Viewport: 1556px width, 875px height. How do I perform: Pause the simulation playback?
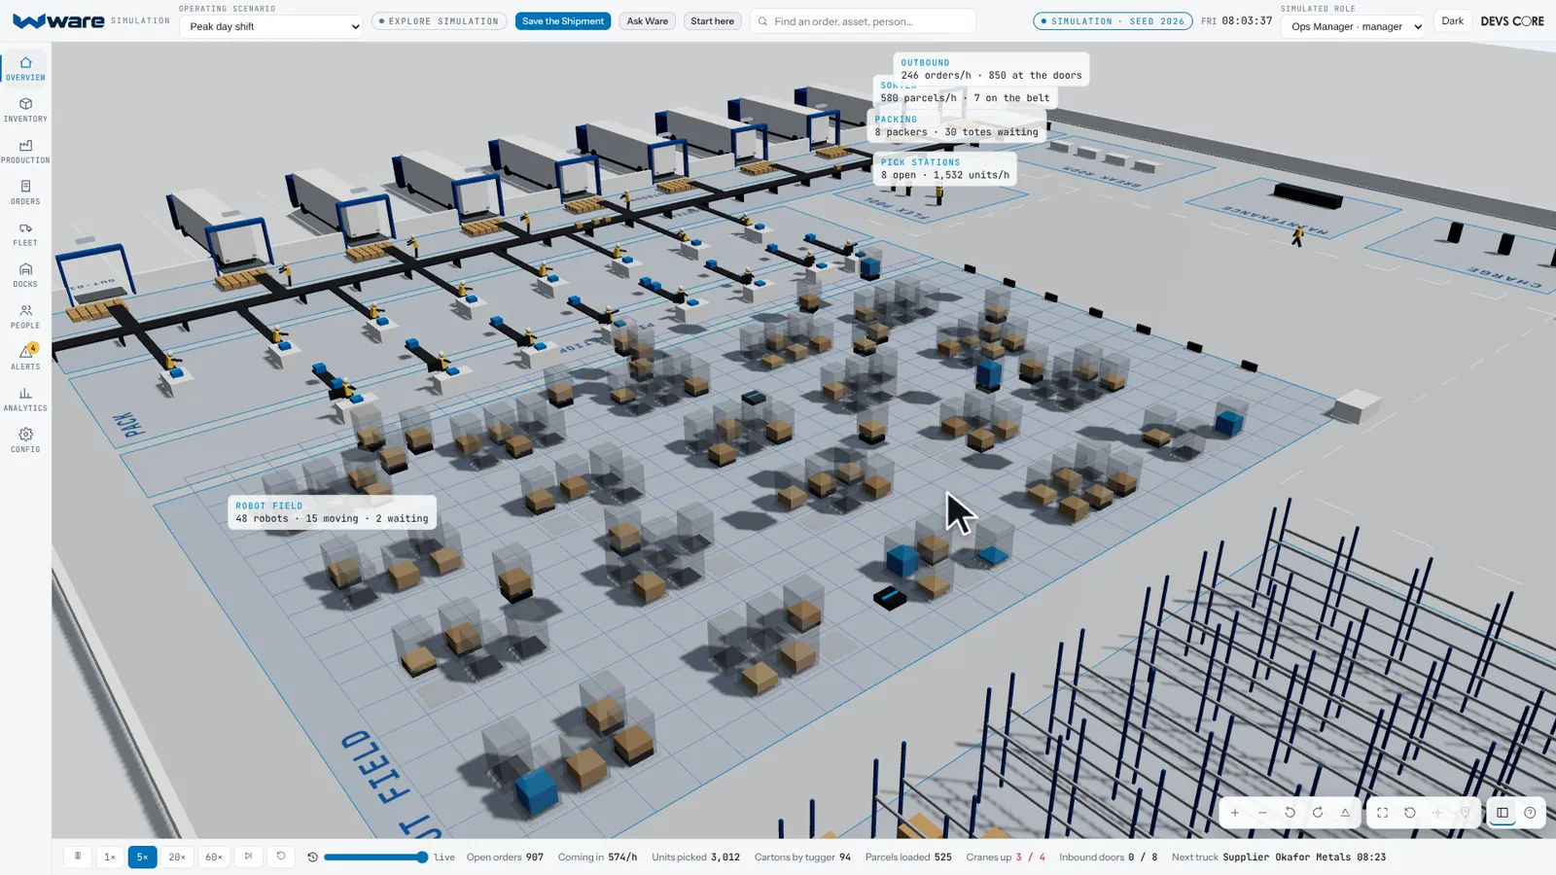tap(78, 857)
